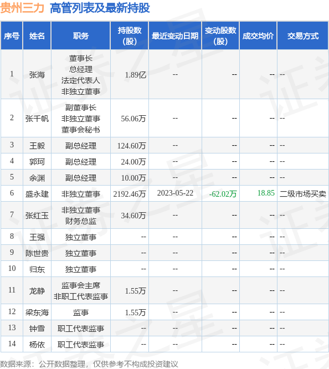Click the name 钟雪
Viewport: 329px width, 369px height.
point(37,329)
